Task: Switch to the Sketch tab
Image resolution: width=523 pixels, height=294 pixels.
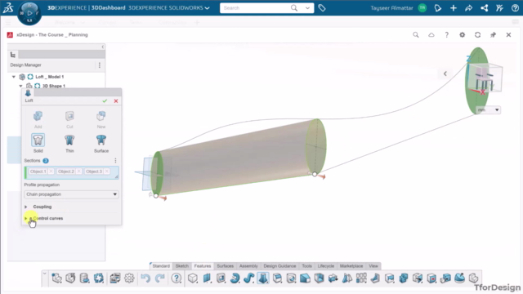Action: tap(181, 266)
